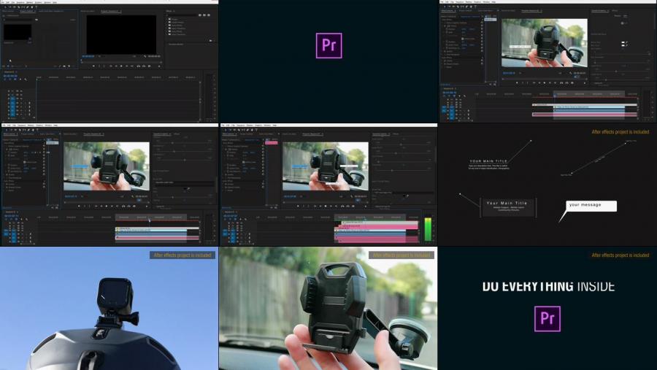Click the "your message" speech bubble callout
The image size is (657, 370).
pos(591,206)
